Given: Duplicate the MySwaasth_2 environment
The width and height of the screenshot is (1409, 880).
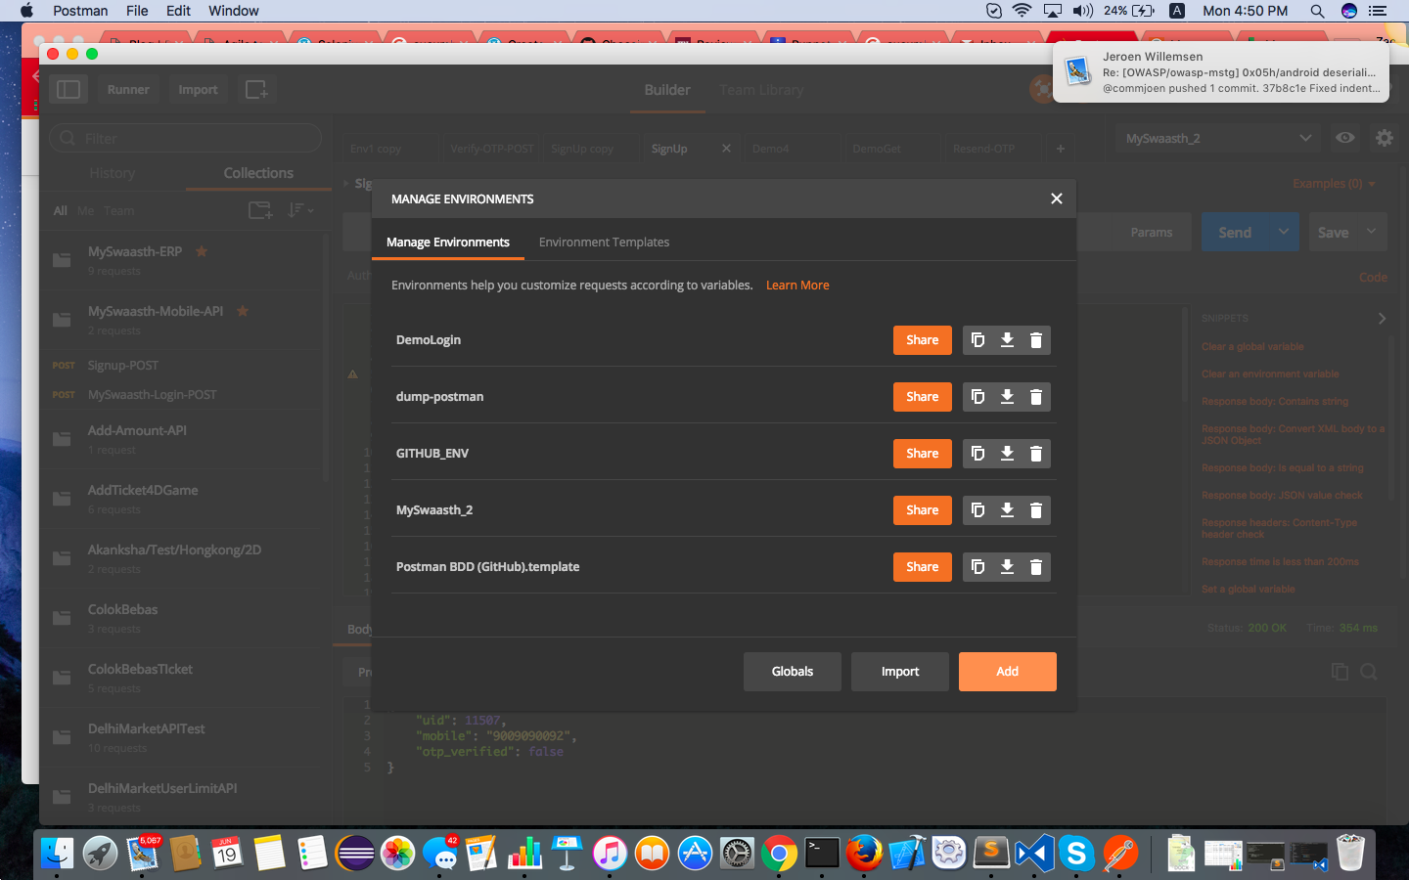Looking at the screenshot, I should 977,510.
